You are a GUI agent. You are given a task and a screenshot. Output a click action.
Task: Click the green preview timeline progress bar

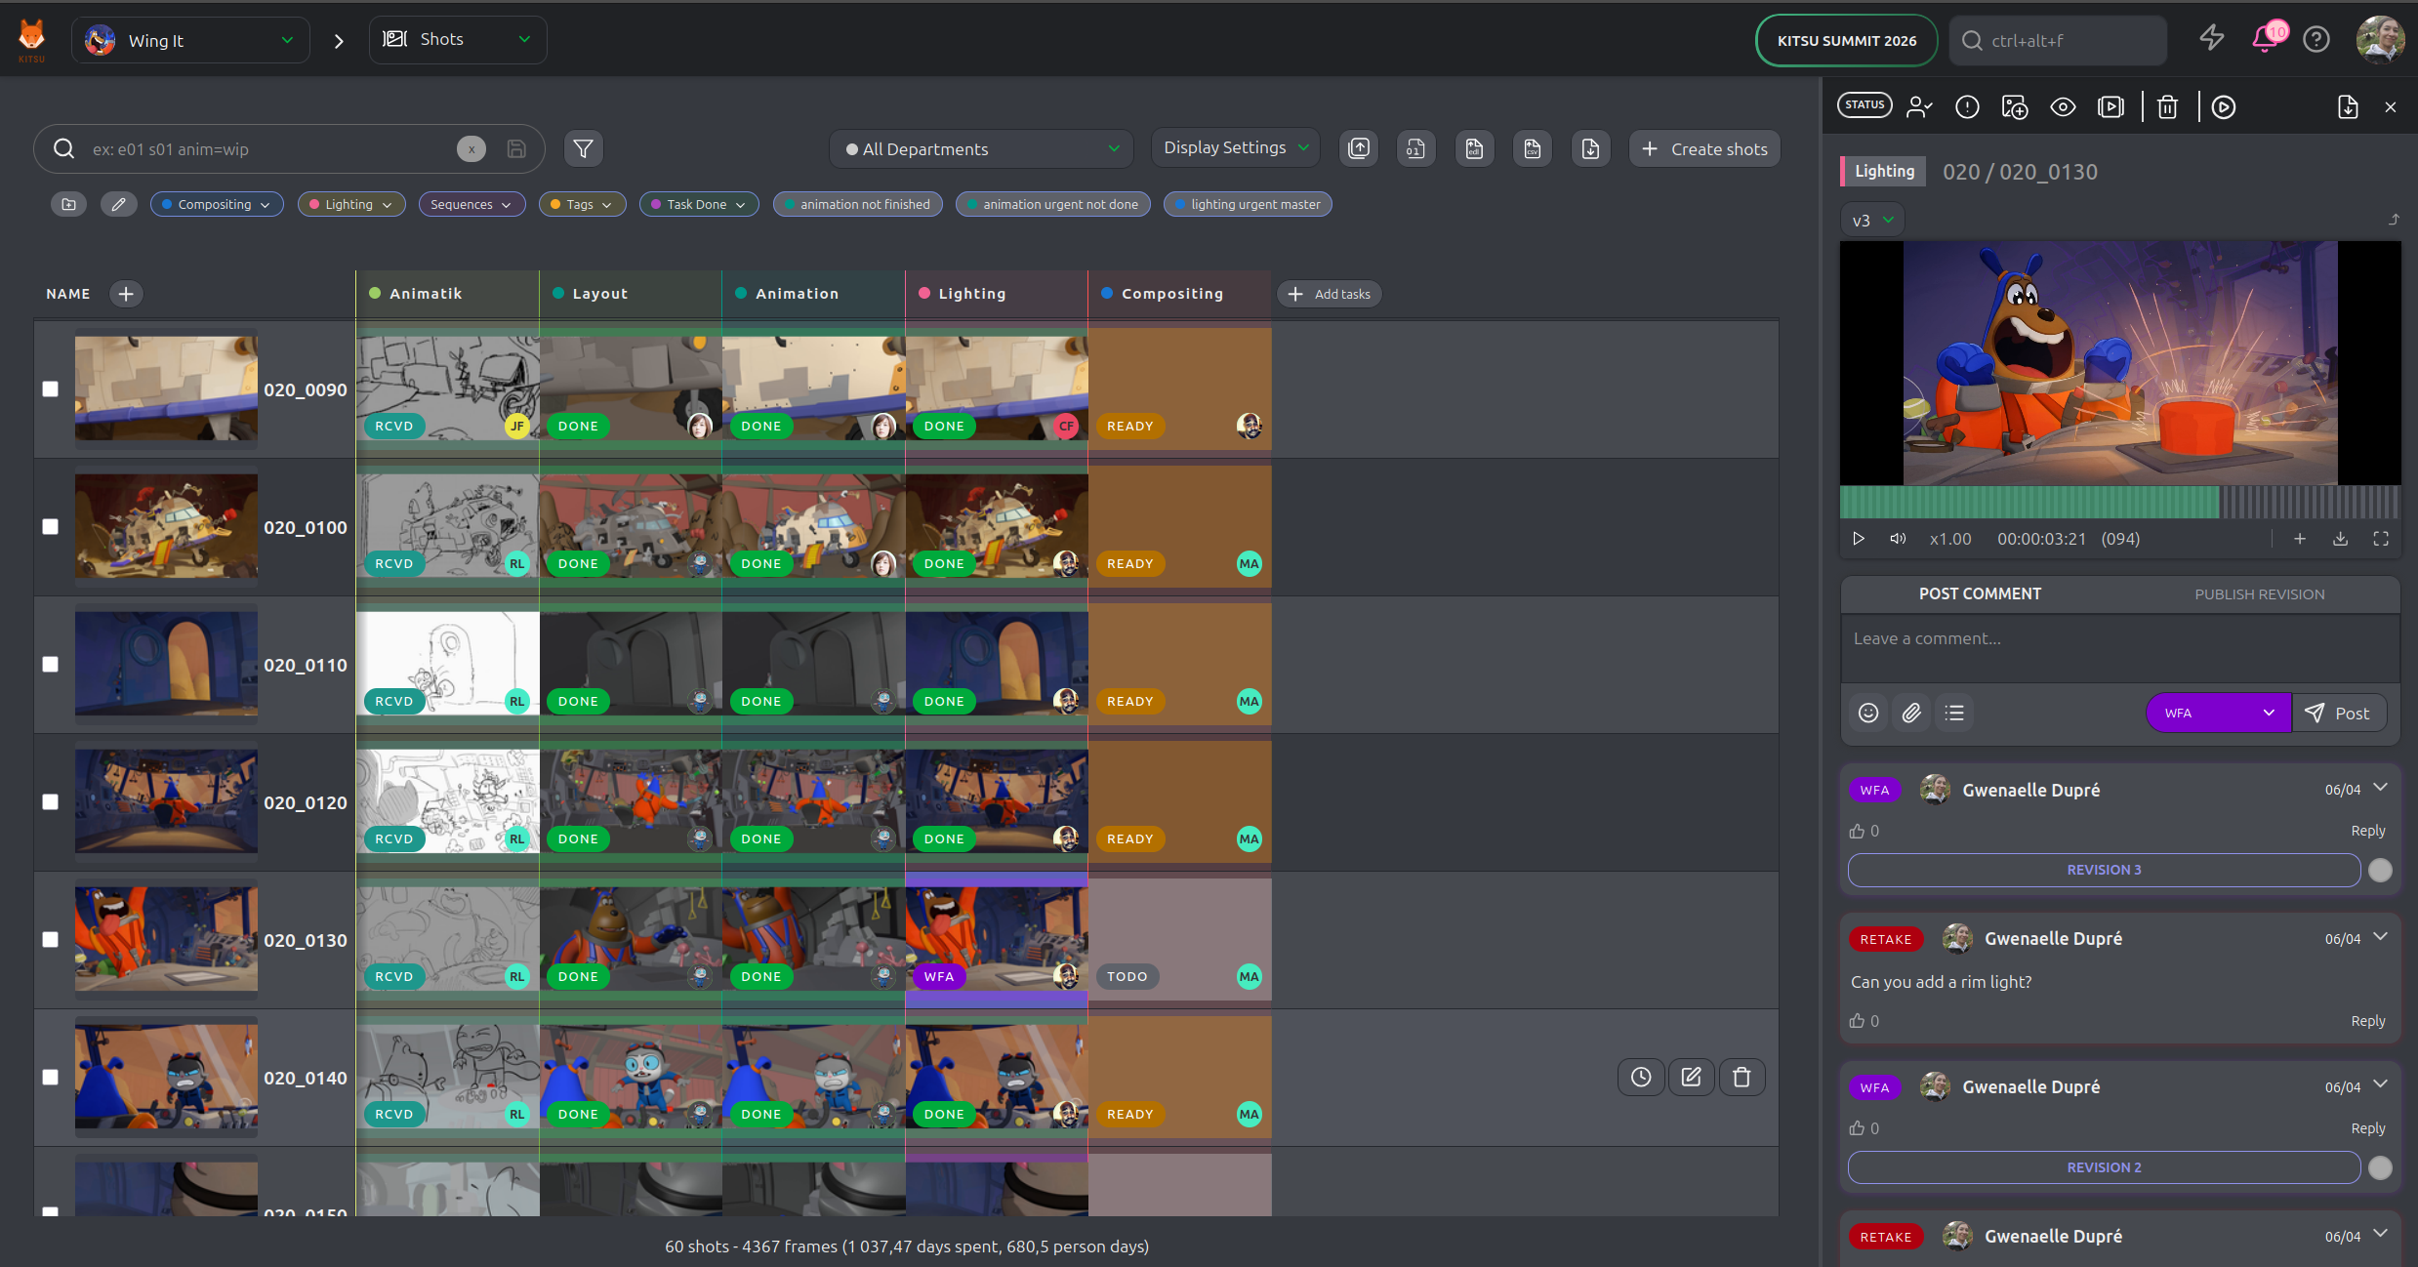tap(2029, 503)
